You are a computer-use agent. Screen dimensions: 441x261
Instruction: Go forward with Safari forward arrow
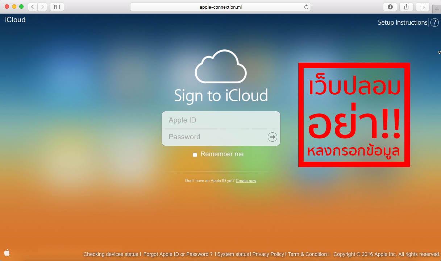[x=42, y=7]
